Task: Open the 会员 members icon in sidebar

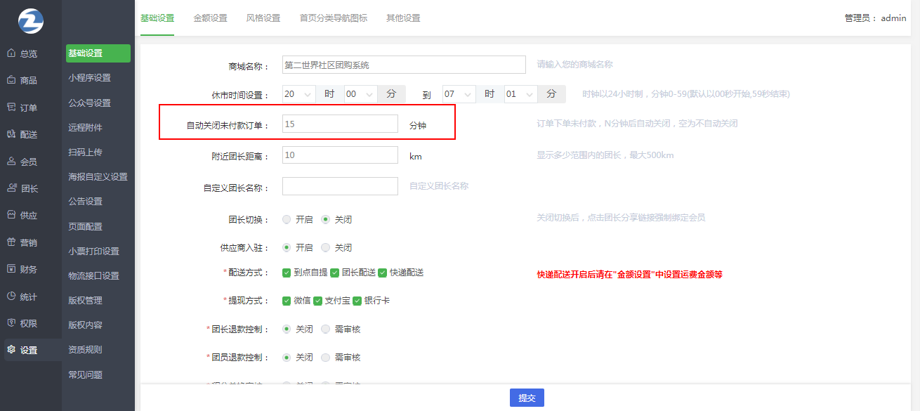Action: [11, 162]
